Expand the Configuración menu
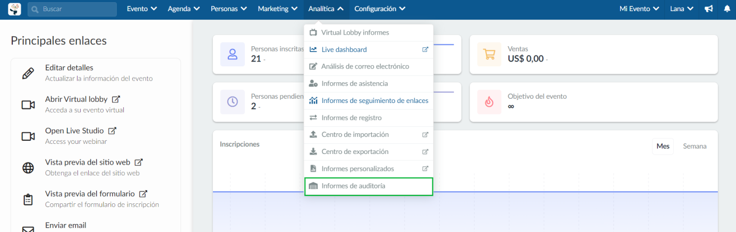The height and width of the screenshot is (232, 736). (380, 9)
